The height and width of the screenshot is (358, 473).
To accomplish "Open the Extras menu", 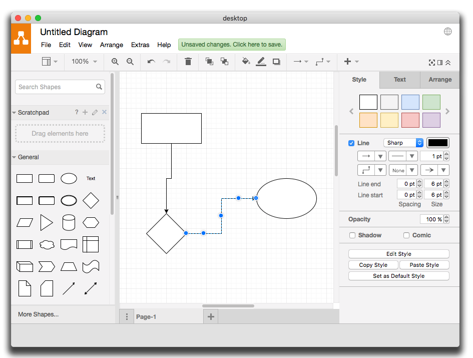I will pos(140,45).
